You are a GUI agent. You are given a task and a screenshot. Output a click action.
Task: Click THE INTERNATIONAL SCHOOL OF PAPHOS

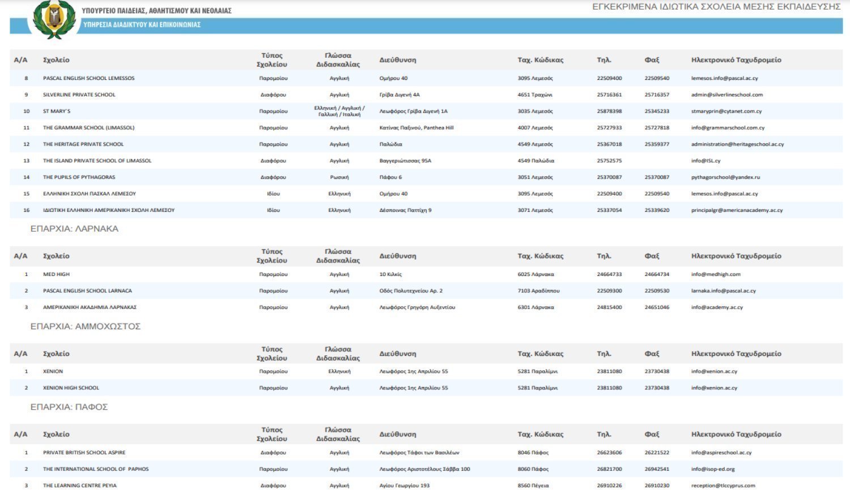(x=96, y=469)
